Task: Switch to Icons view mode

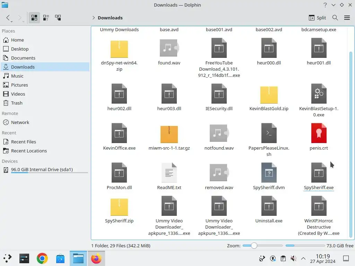Action: tap(34, 18)
